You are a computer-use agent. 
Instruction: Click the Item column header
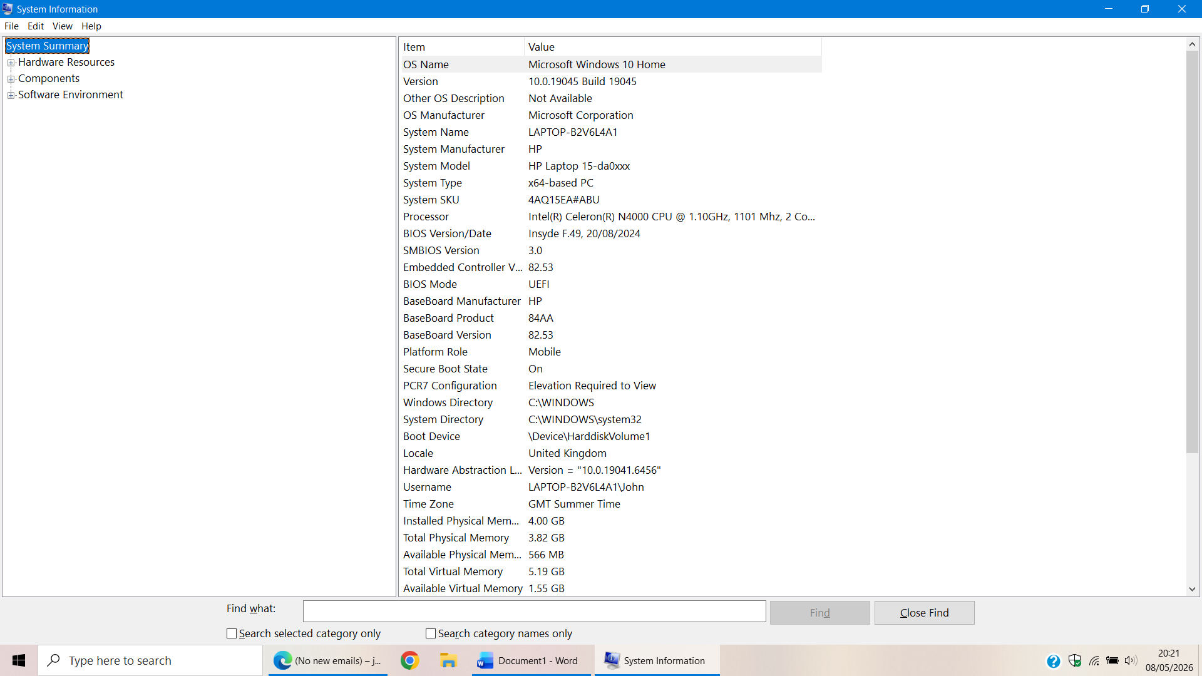pyautogui.click(x=462, y=47)
